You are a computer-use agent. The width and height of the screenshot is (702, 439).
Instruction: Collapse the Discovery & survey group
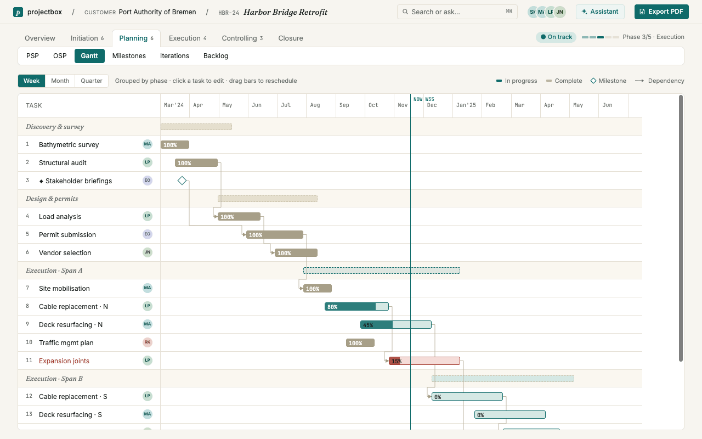[55, 127]
